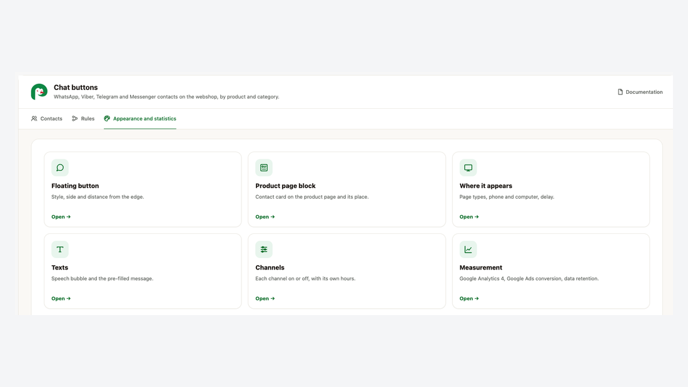Click the Where it appears monitor icon

pyautogui.click(x=468, y=168)
